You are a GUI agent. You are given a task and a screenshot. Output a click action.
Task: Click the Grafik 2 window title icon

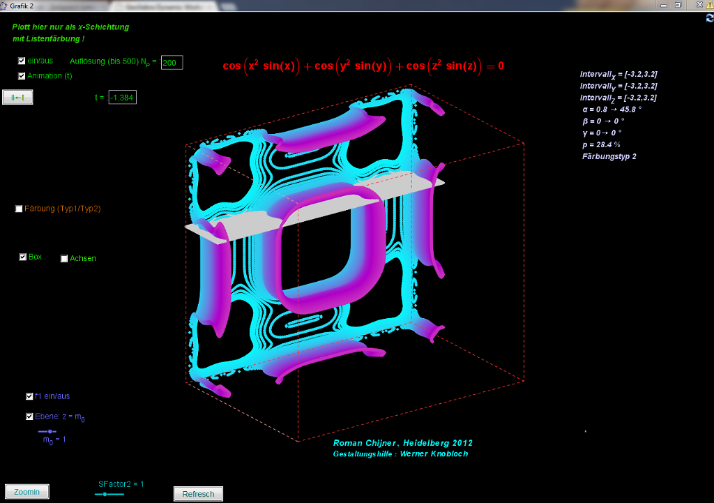[x=4, y=6]
